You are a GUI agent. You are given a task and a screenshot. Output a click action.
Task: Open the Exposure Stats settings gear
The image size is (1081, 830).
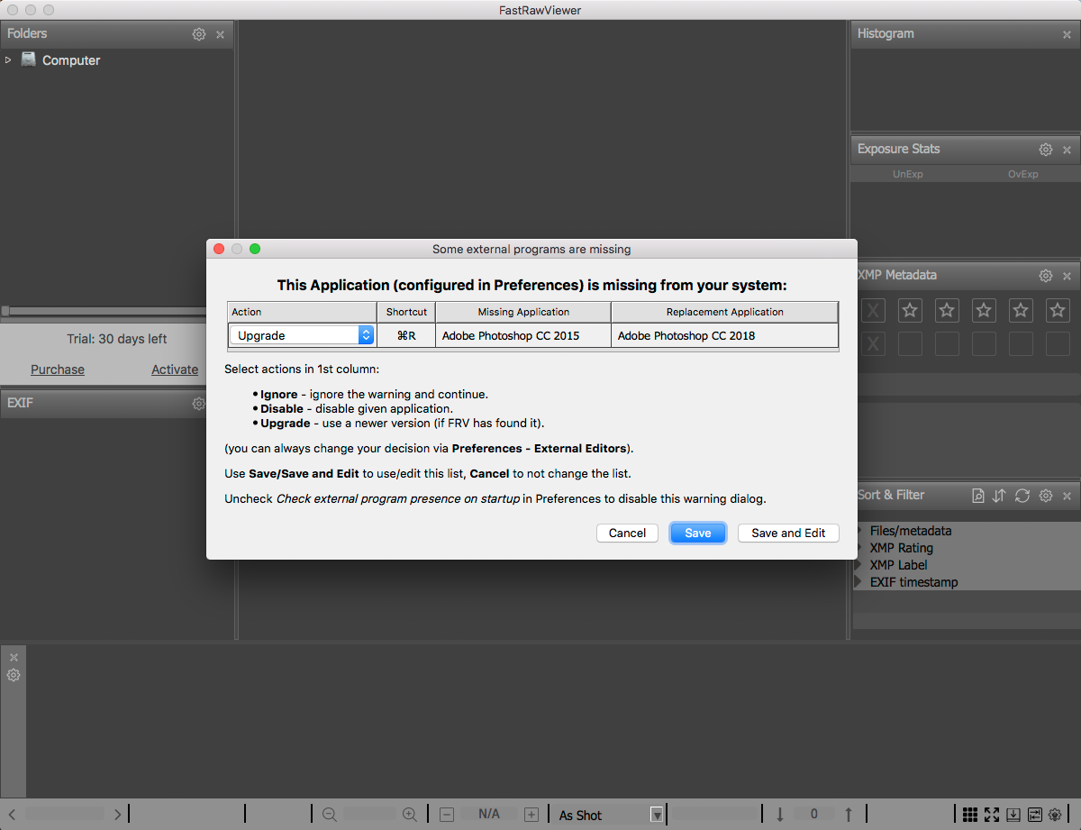(1045, 150)
